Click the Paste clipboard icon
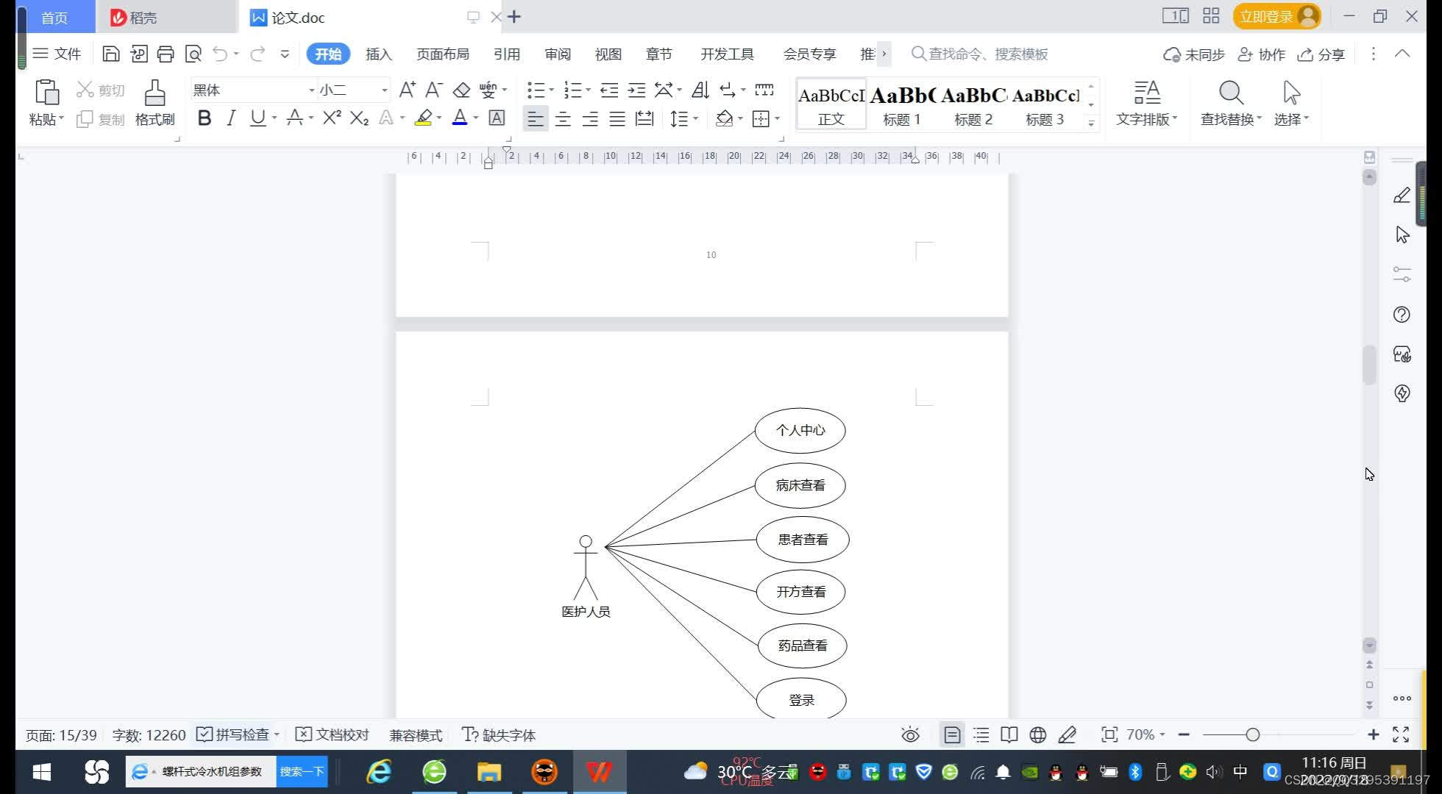 (x=46, y=93)
